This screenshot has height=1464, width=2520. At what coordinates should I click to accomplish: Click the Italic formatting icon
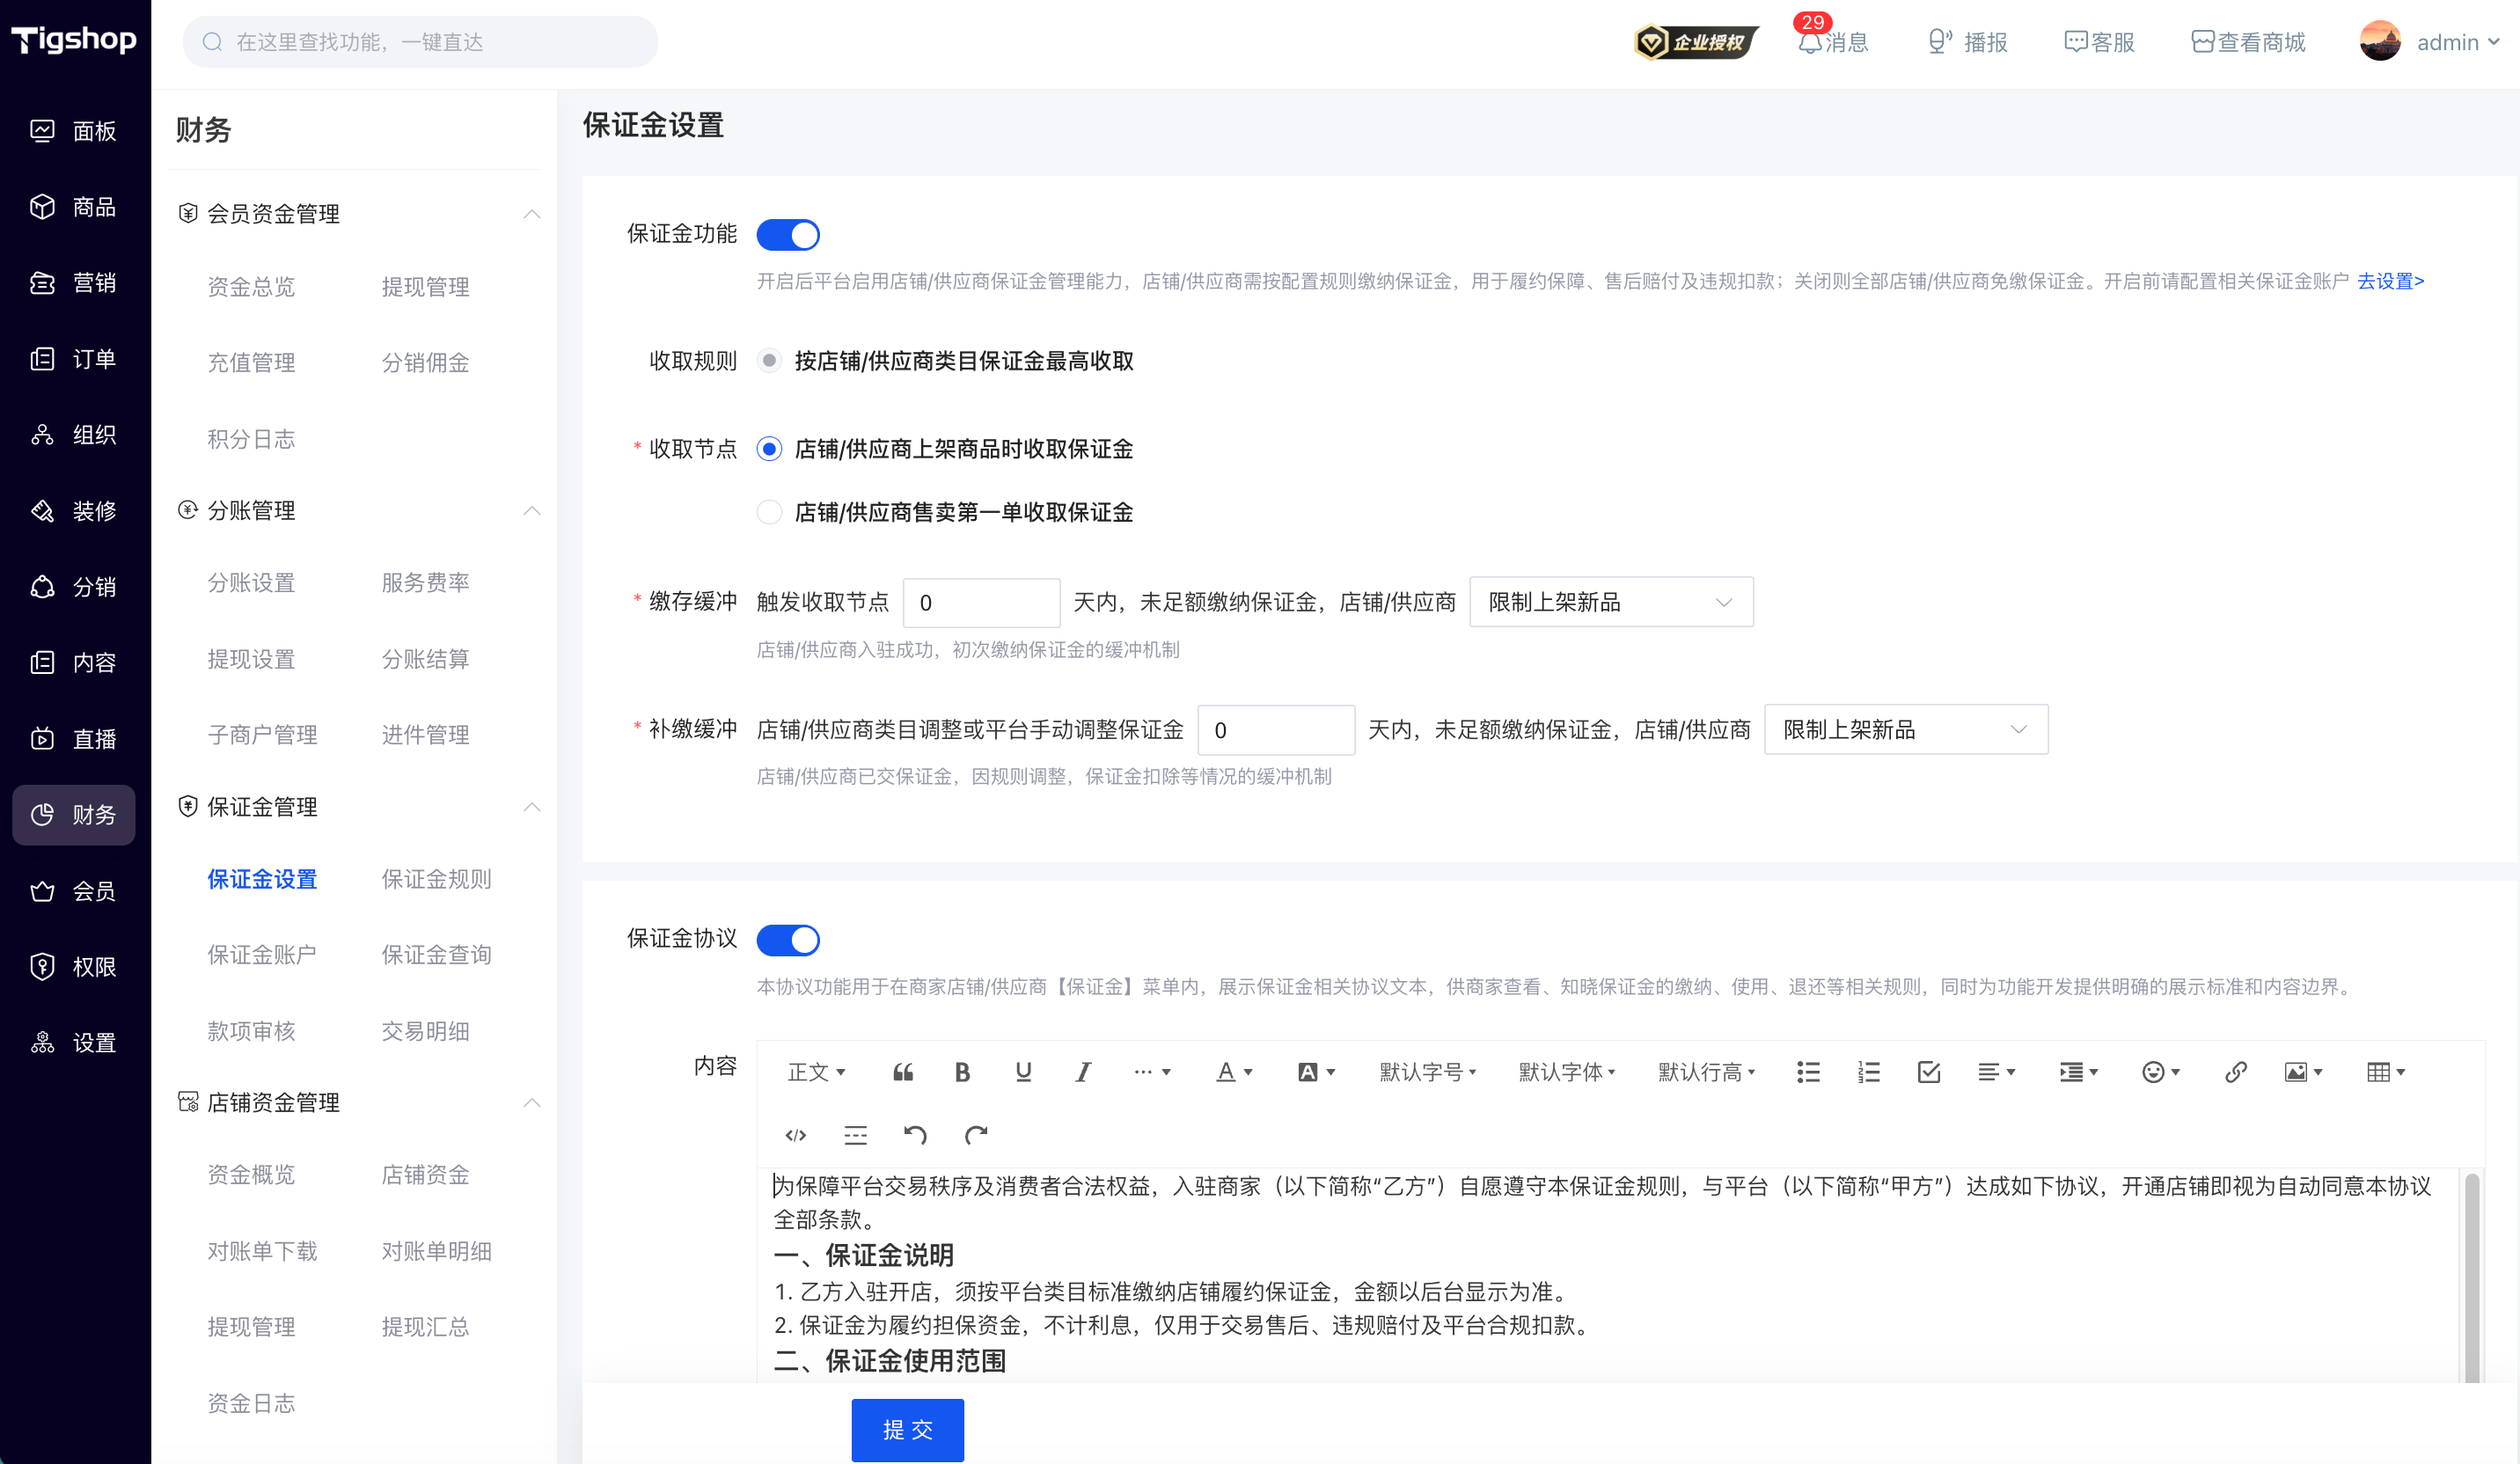click(x=1083, y=1072)
